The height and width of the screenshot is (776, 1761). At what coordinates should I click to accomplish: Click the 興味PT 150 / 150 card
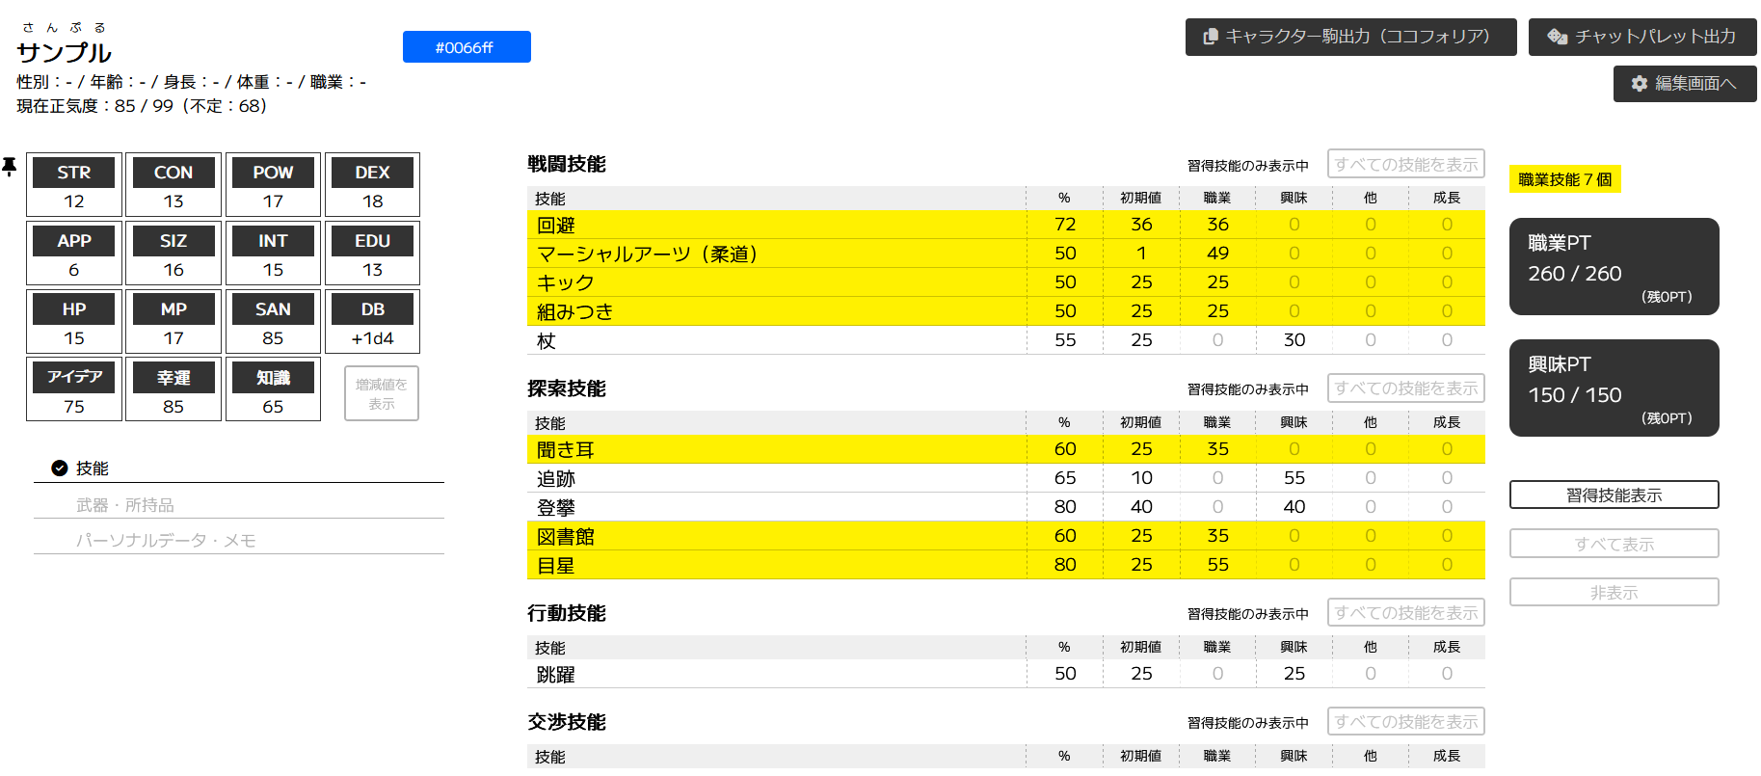click(x=1614, y=388)
